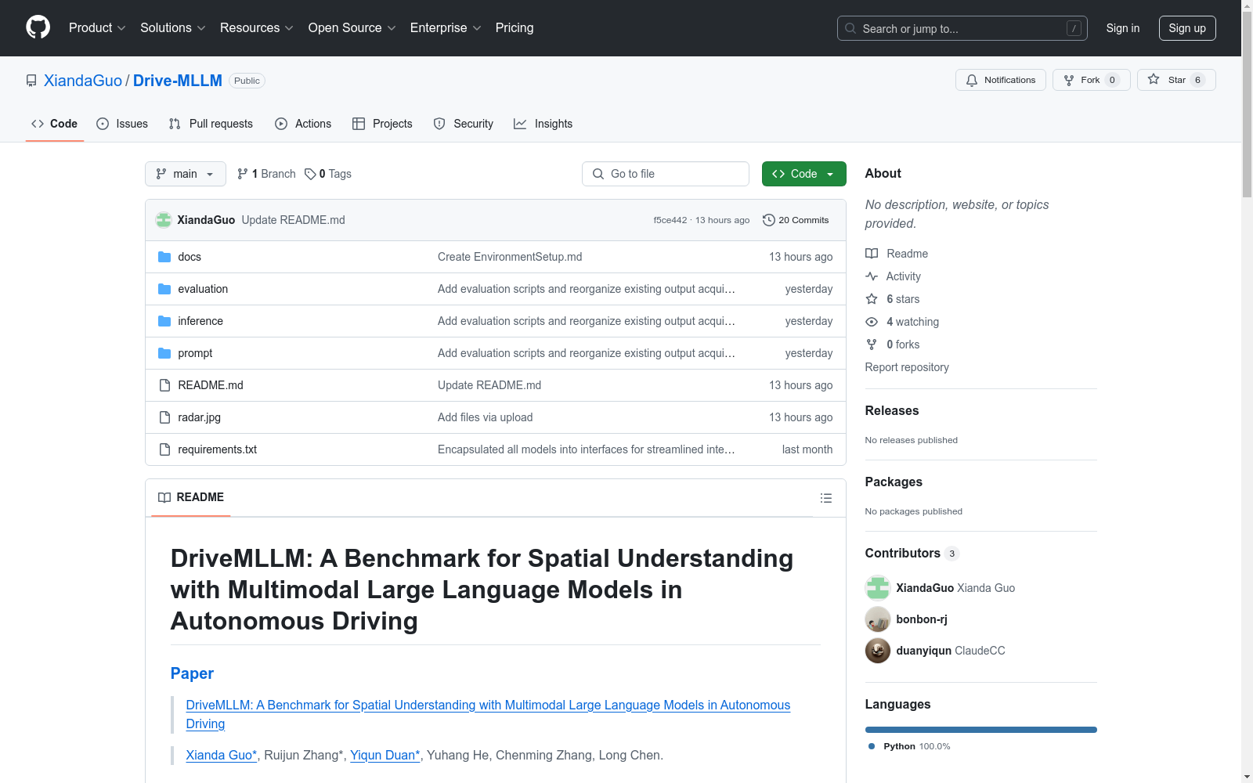Open the Pricing page
1253x783 pixels.
(515, 28)
